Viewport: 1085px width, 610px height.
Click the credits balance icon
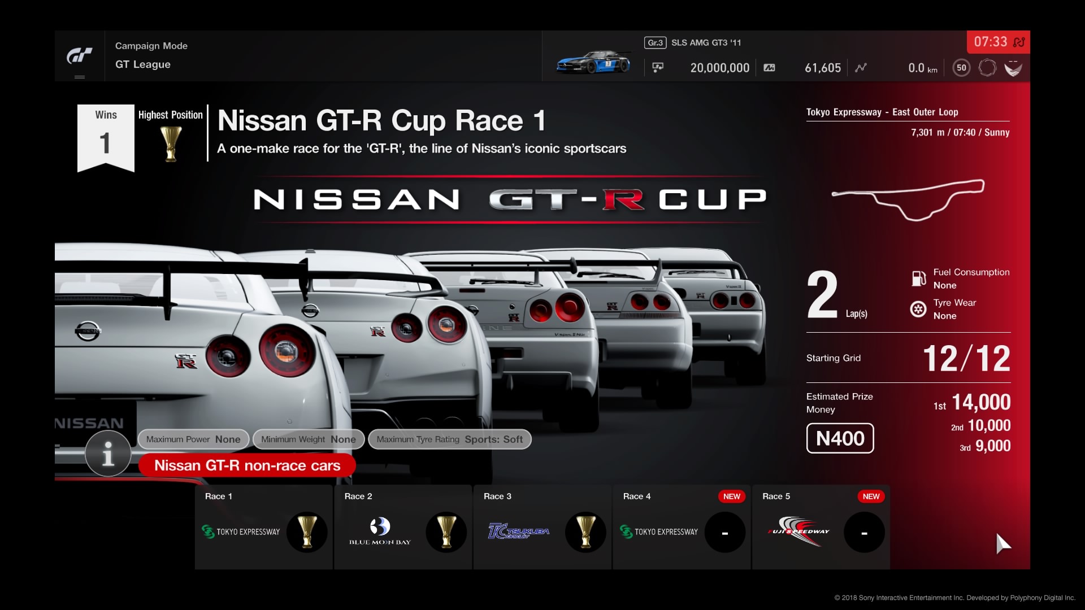(658, 68)
